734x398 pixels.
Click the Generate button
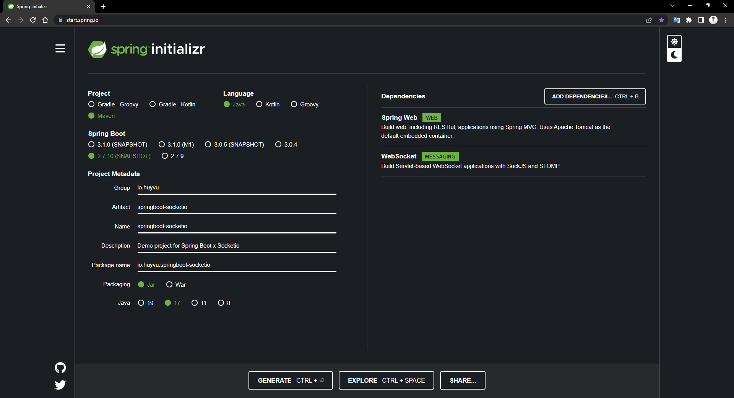291,380
